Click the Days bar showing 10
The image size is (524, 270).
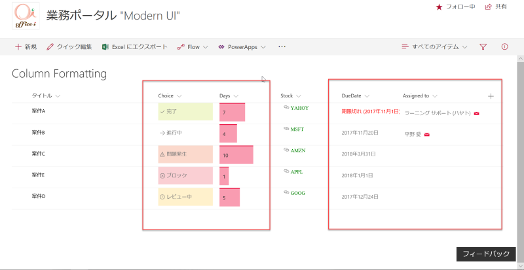click(x=236, y=154)
